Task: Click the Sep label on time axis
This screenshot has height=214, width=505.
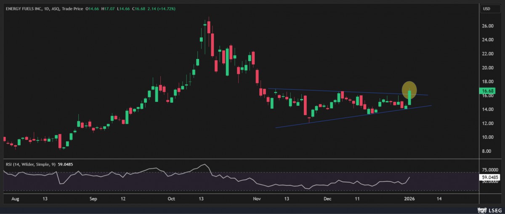Action: [93, 198]
